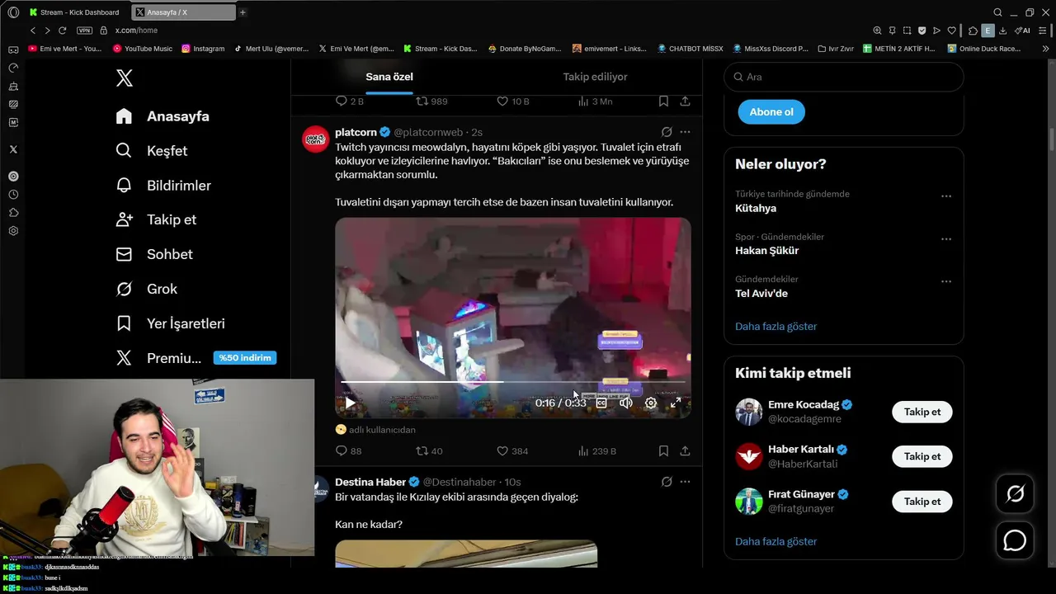Show more trends under Neler oluyor

click(x=775, y=327)
